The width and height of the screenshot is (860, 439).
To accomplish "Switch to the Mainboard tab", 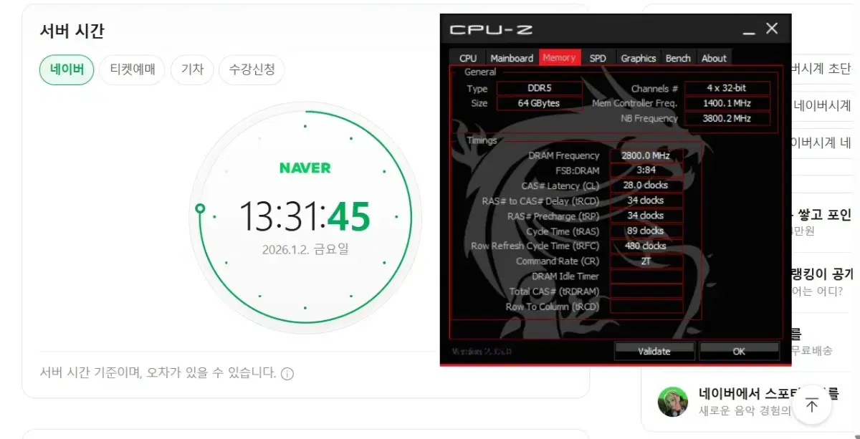I will coord(512,58).
